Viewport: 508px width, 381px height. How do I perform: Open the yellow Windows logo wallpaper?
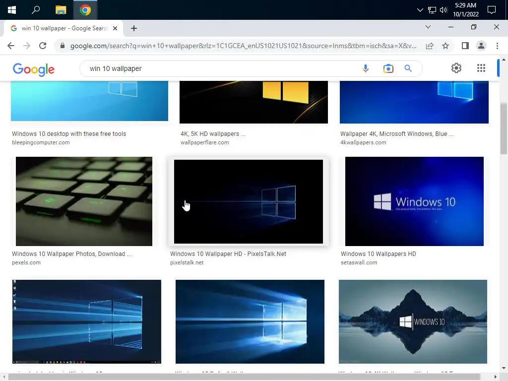point(254,102)
